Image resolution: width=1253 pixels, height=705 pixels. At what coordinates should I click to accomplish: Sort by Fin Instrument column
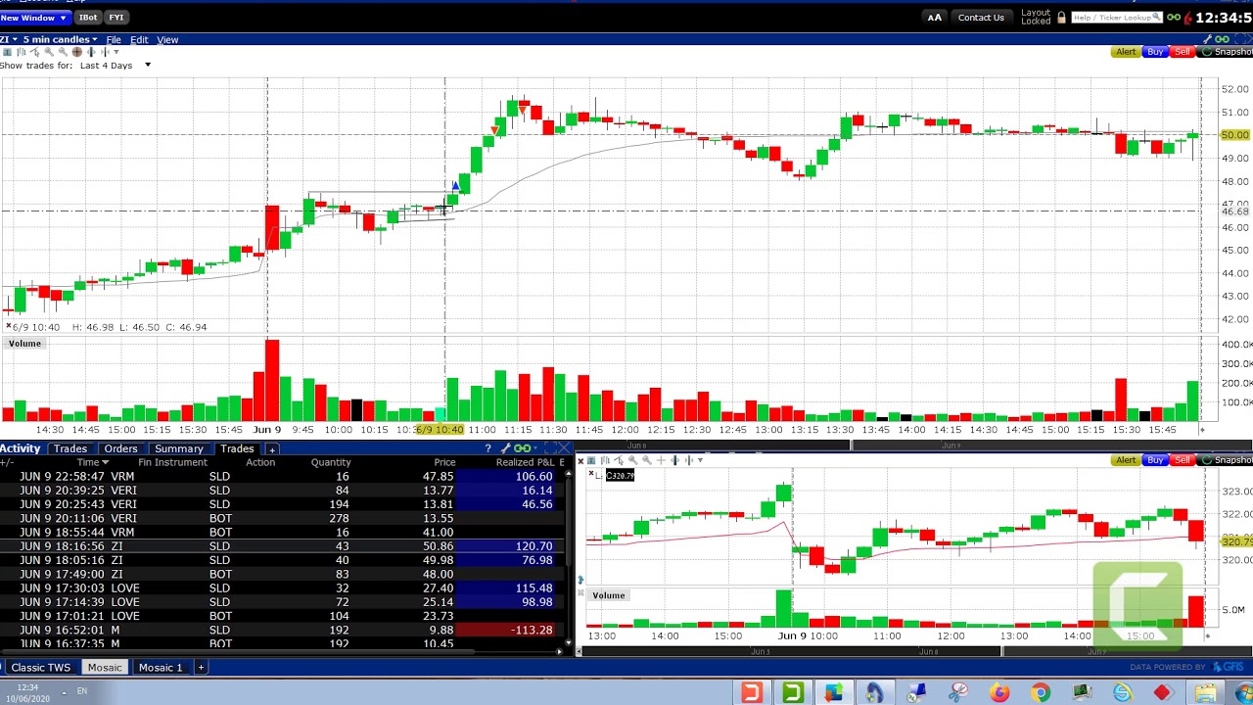[x=172, y=462]
